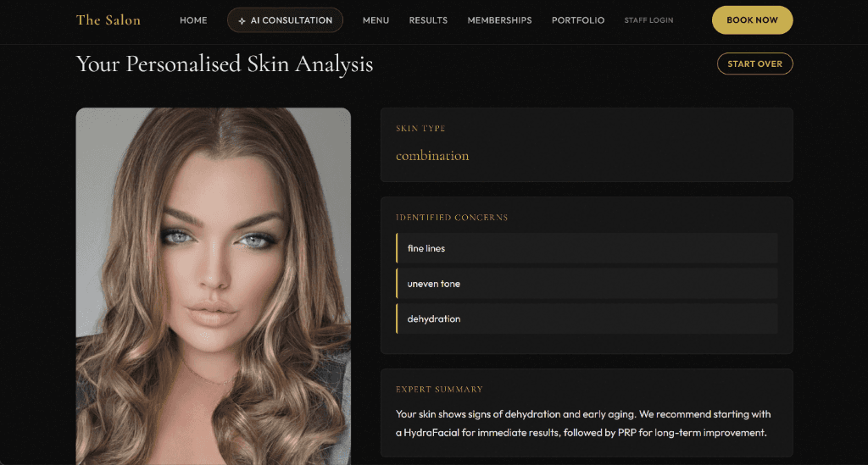Open the Menu navigation item
868x465 pixels.
(376, 20)
